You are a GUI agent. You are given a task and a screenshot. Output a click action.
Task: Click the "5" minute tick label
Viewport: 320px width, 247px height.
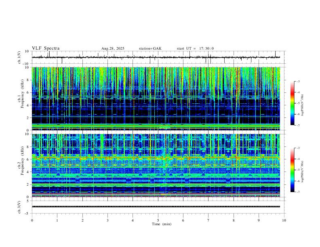(158, 220)
